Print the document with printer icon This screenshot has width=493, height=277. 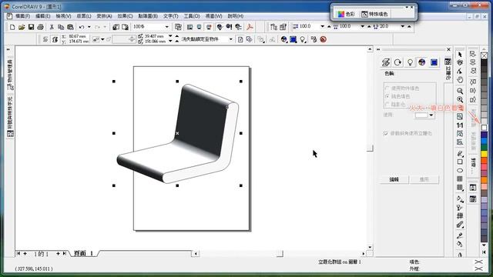[40, 28]
